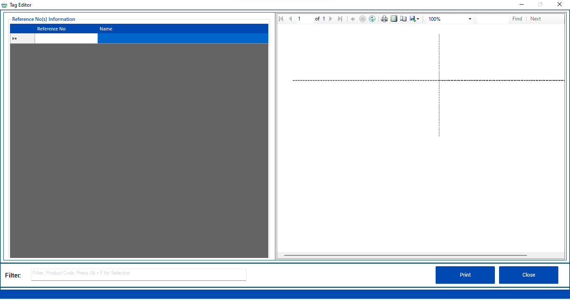
Task: Click the Find link in toolbar
Action: click(517, 19)
